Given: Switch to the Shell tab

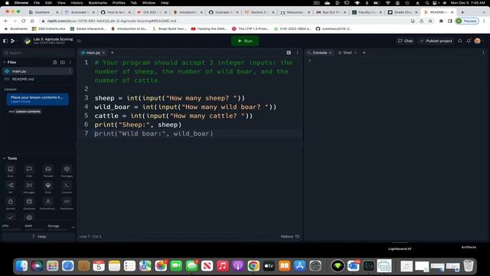Looking at the screenshot, I should (347, 53).
